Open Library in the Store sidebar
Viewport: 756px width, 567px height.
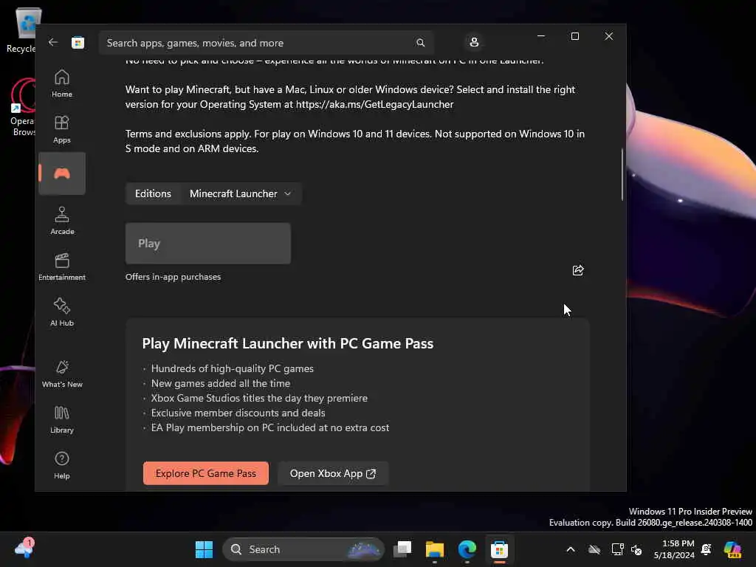click(62, 419)
